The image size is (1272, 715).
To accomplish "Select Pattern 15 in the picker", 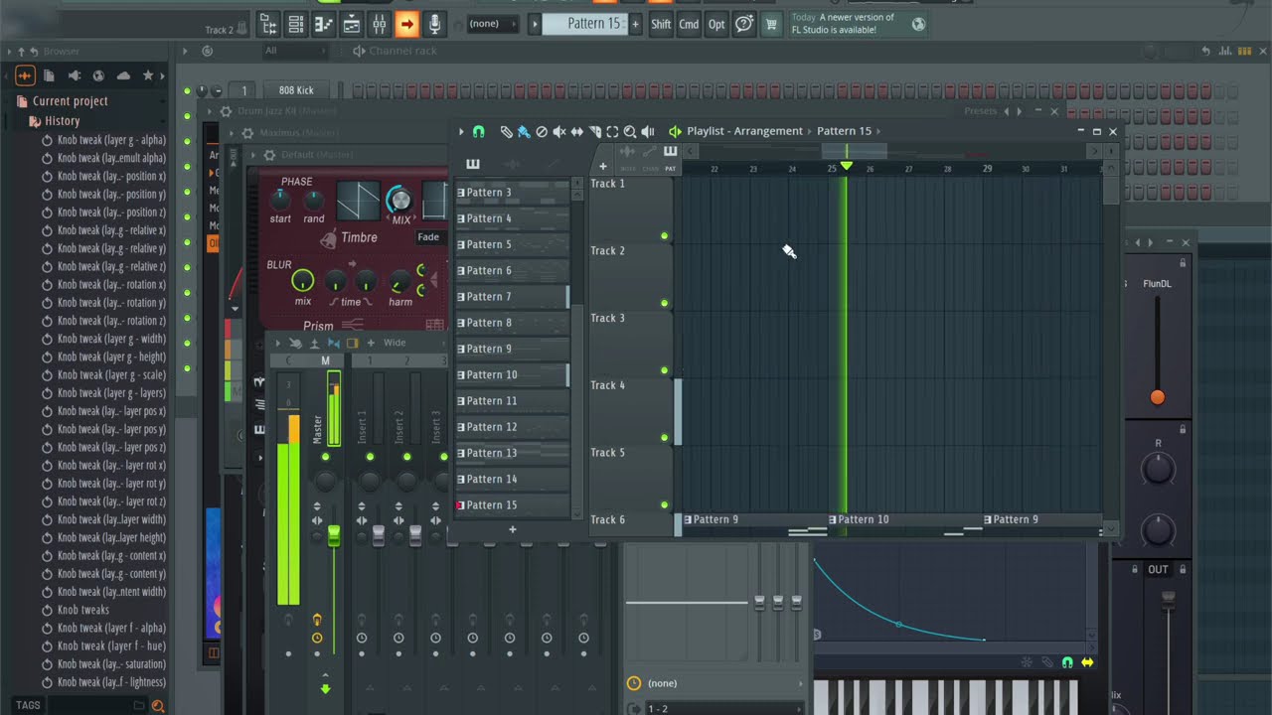I will coord(512,505).
